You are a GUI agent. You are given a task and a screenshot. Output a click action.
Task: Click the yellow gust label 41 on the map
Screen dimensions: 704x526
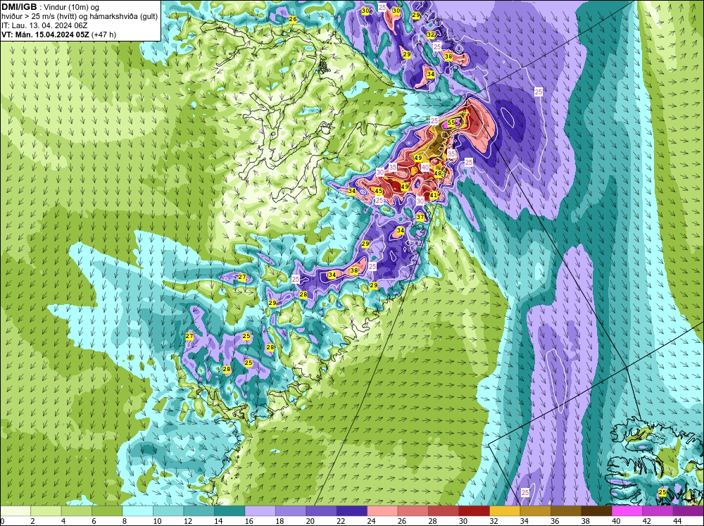click(433, 195)
